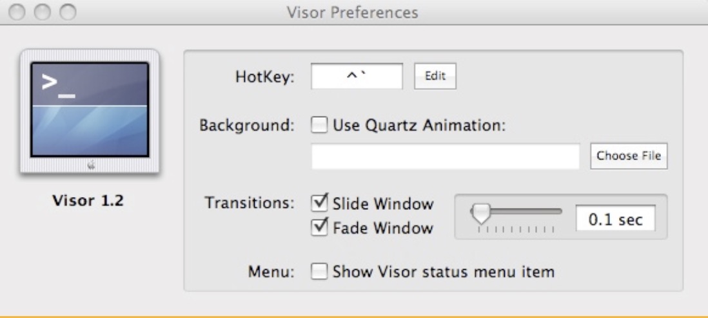The height and width of the screenshot is (318, 708).
Task: Click the Visor 1.2 version label
Action: pos(88,200)
